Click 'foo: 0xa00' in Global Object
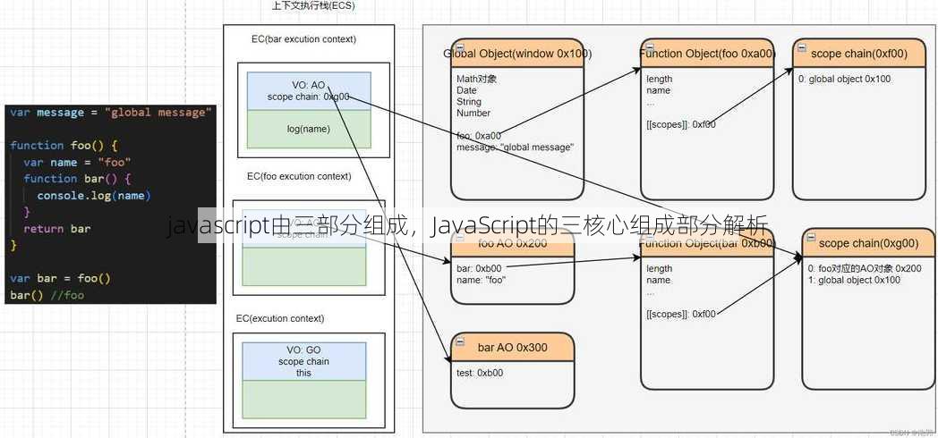The height and width of the screenshot is (438, 938). [479, 136]
